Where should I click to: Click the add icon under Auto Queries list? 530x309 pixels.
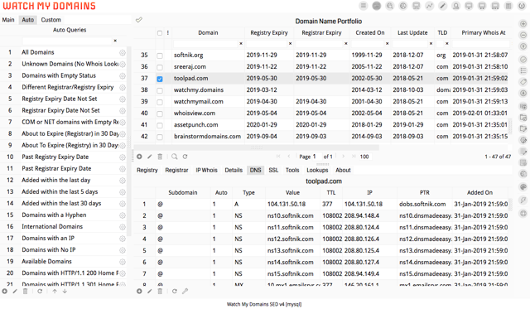pos(5,291)
